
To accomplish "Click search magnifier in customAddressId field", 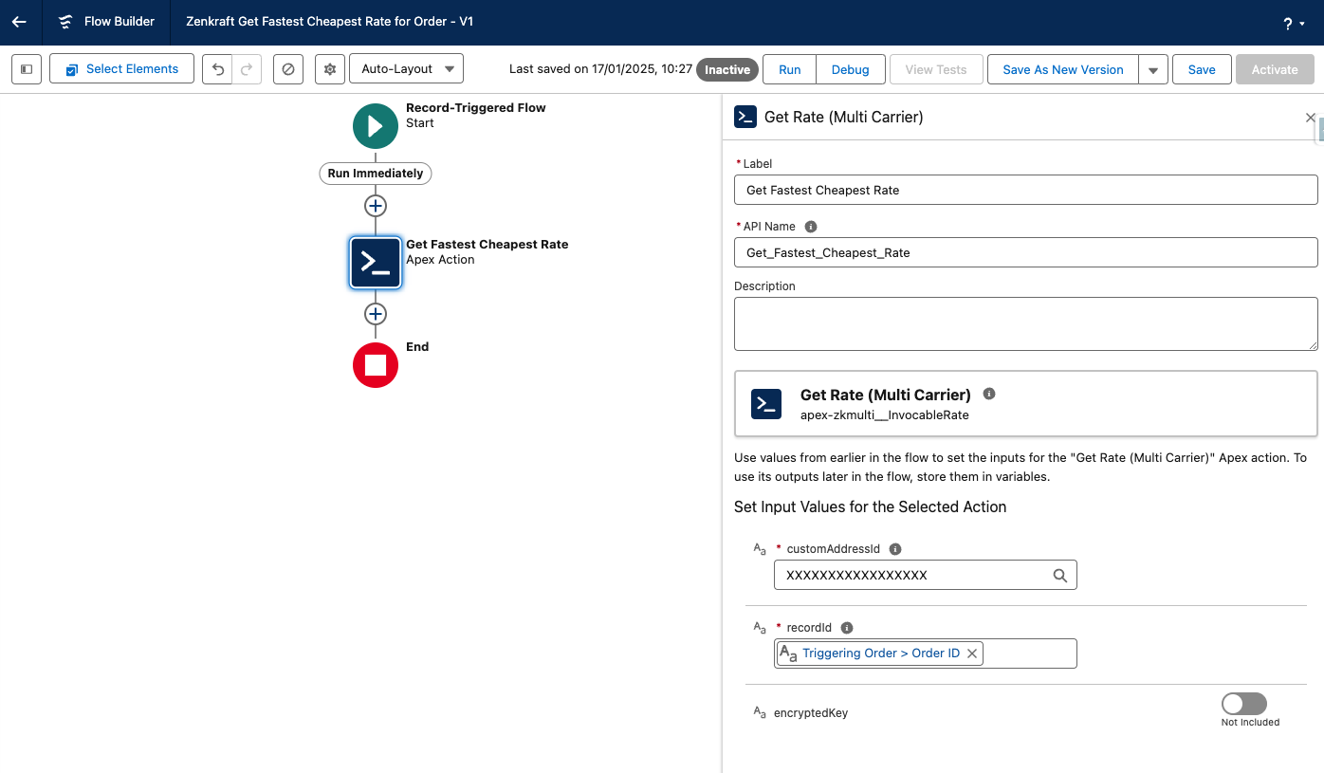I will pos(1060,576).
